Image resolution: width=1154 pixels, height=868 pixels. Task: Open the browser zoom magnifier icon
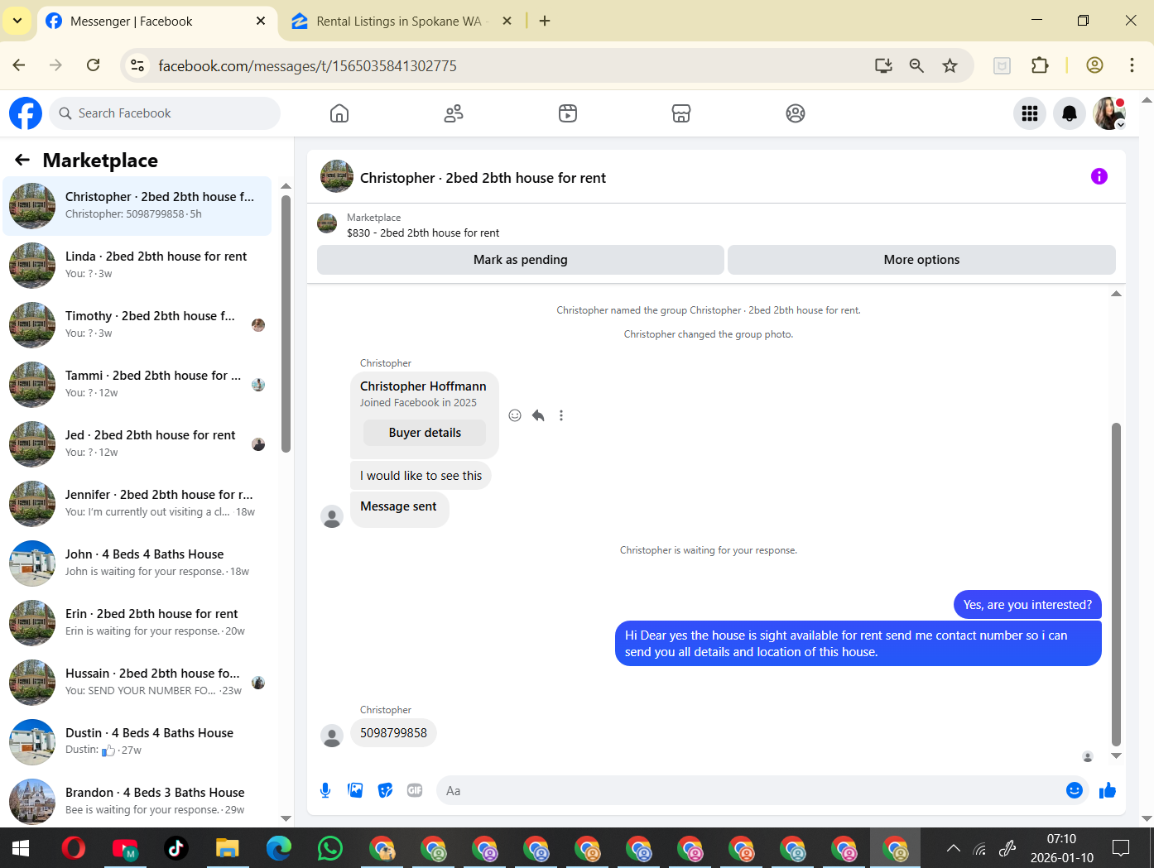coord(916,65)
